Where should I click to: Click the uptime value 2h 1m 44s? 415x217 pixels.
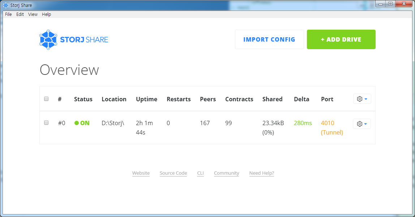pyautogui.click(x=145, y=128)
